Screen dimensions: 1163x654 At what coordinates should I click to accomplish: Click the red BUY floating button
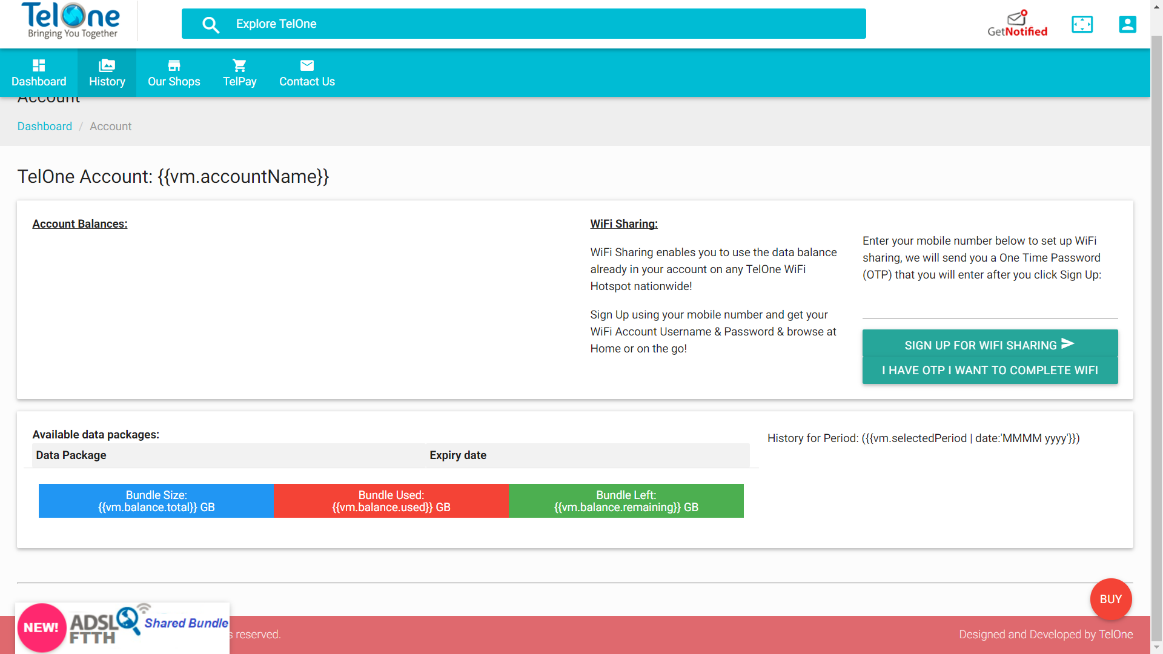[x=1111, y=599]
